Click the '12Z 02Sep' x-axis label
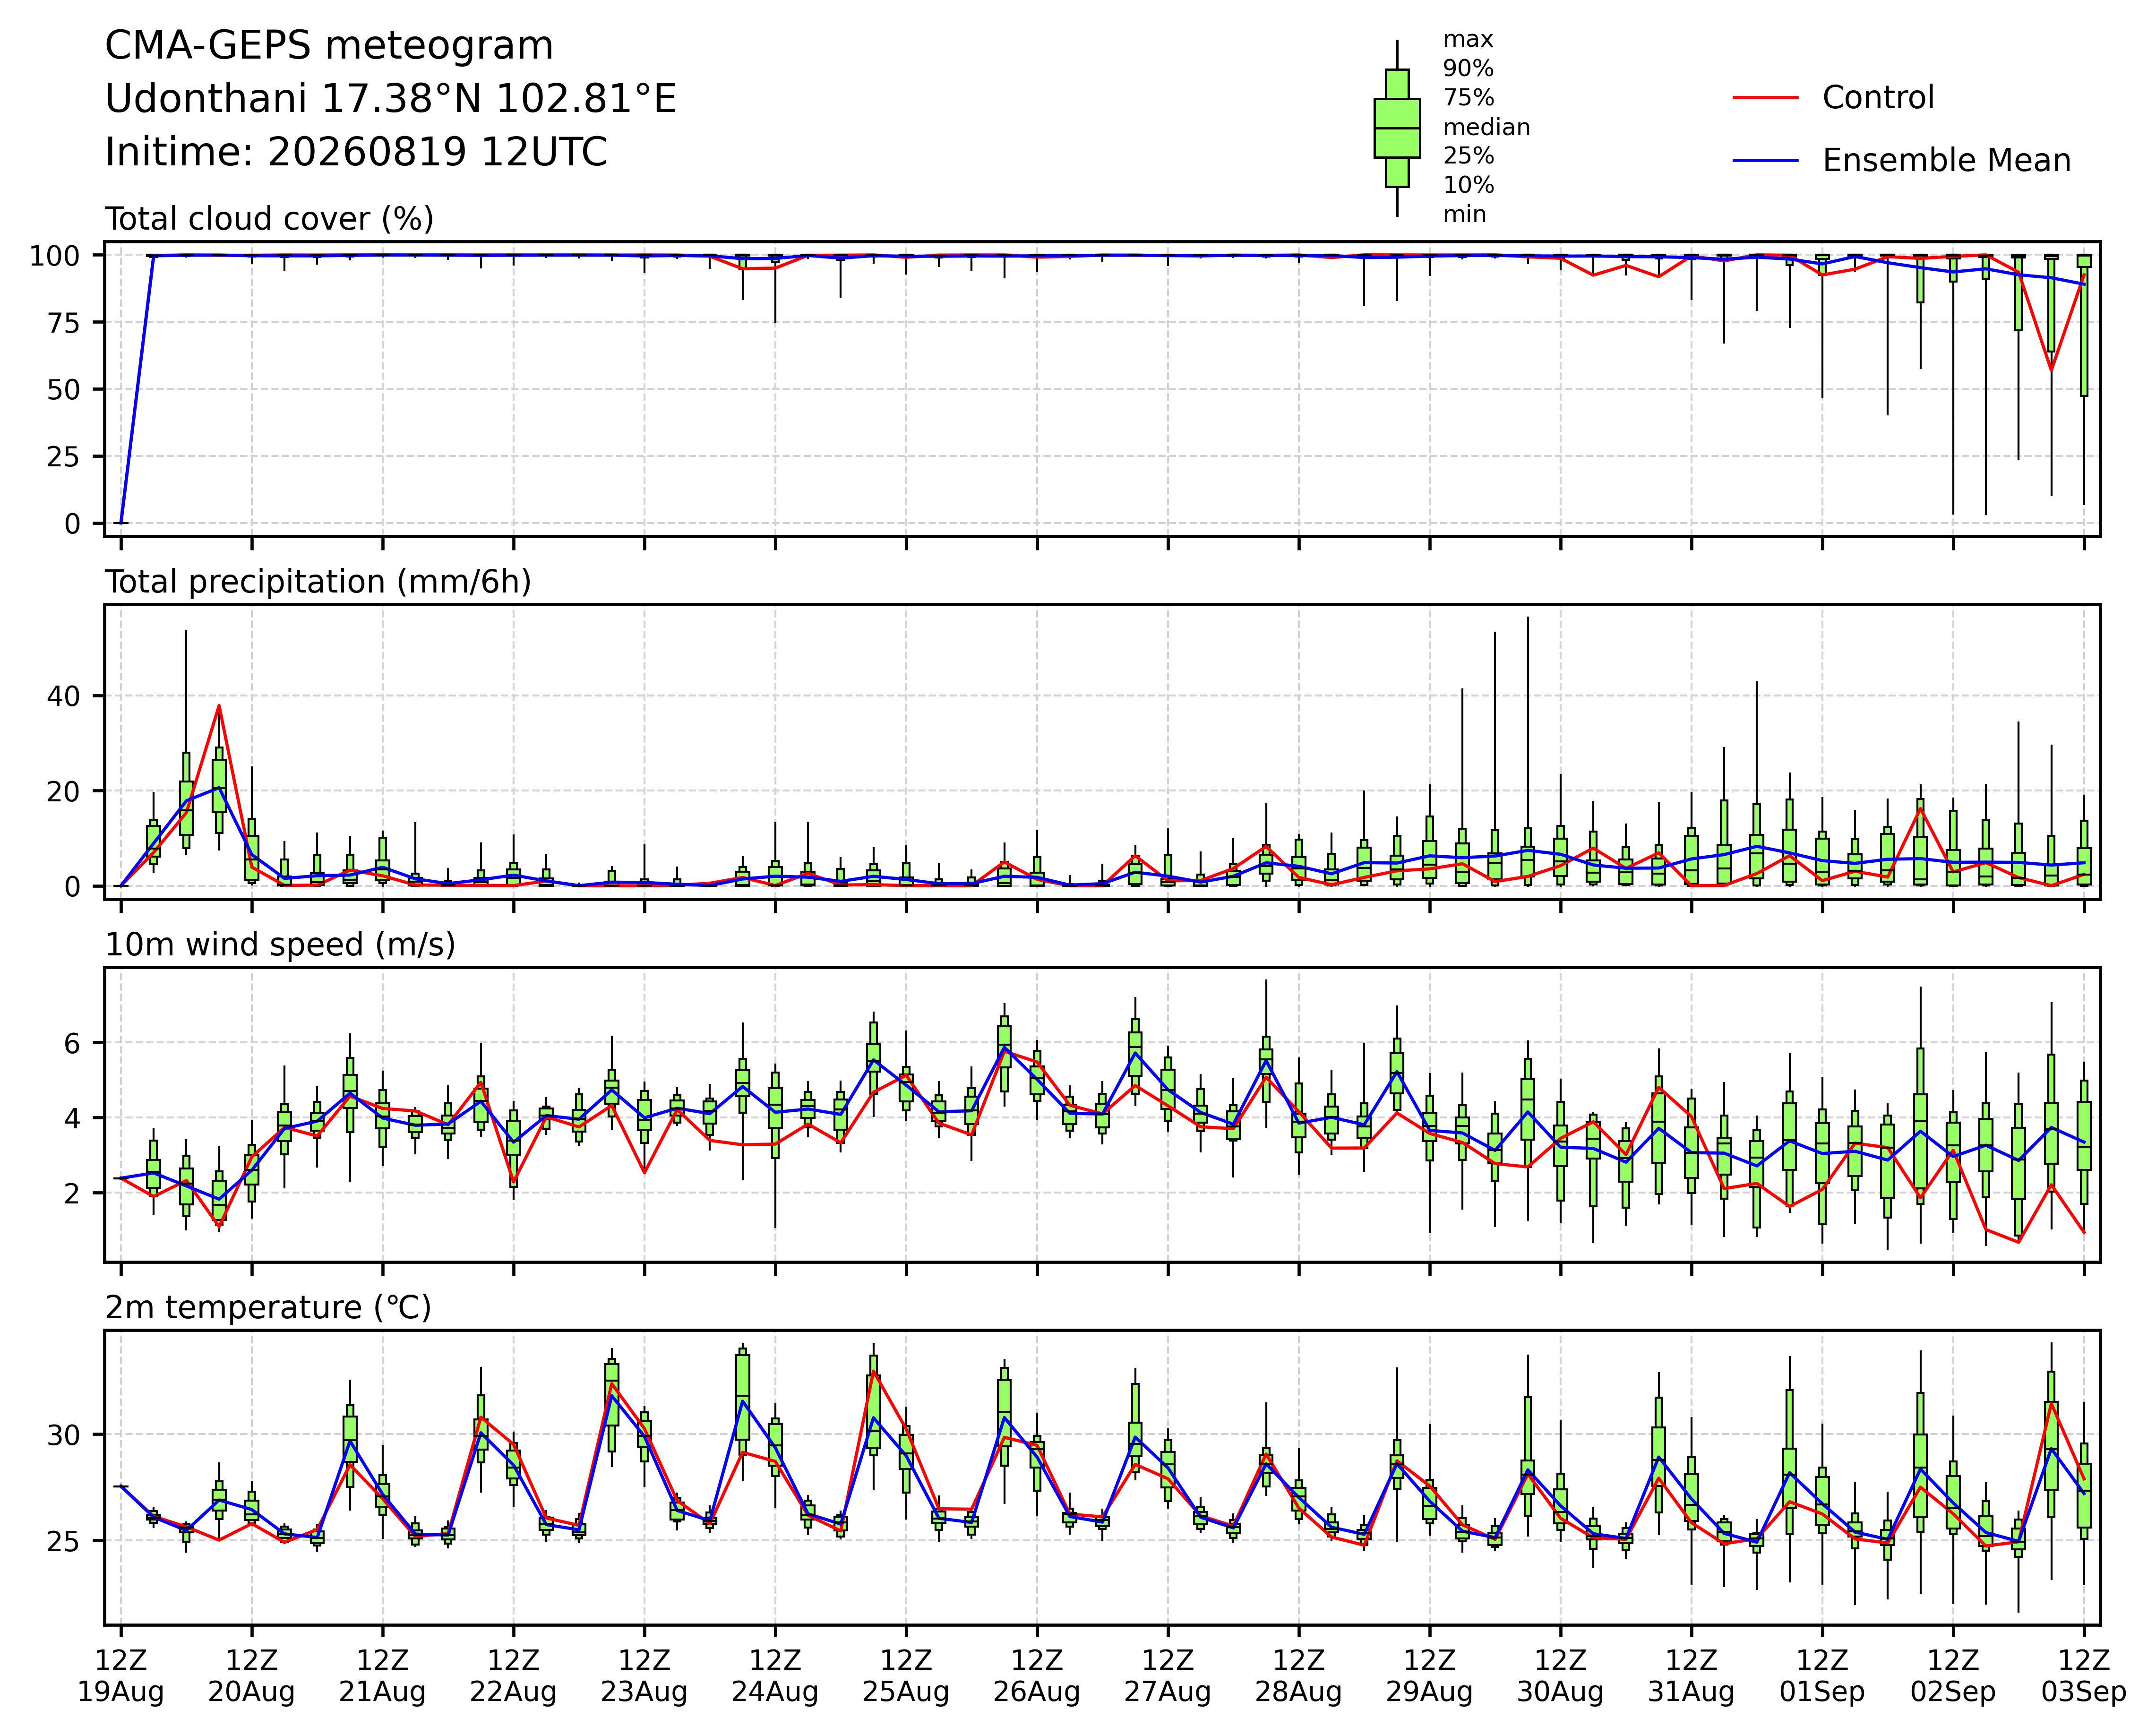The image size is (2156, 1735). [1953, 1676]
